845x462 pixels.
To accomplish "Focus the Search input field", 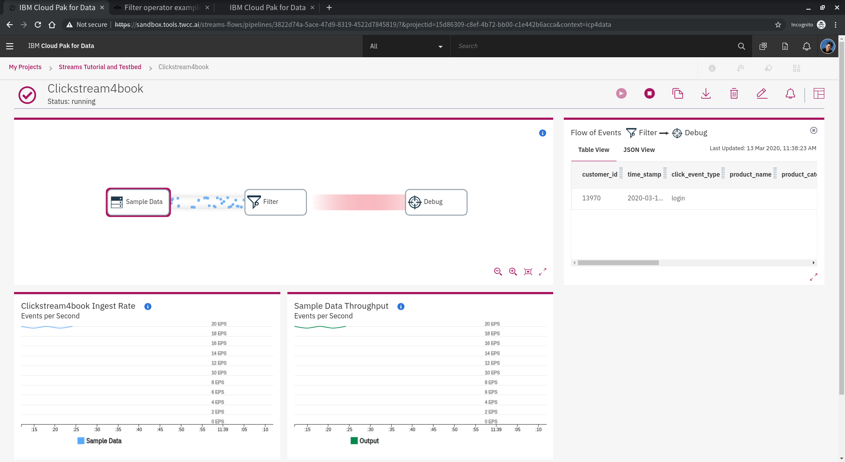I will [x=594, y=46].
